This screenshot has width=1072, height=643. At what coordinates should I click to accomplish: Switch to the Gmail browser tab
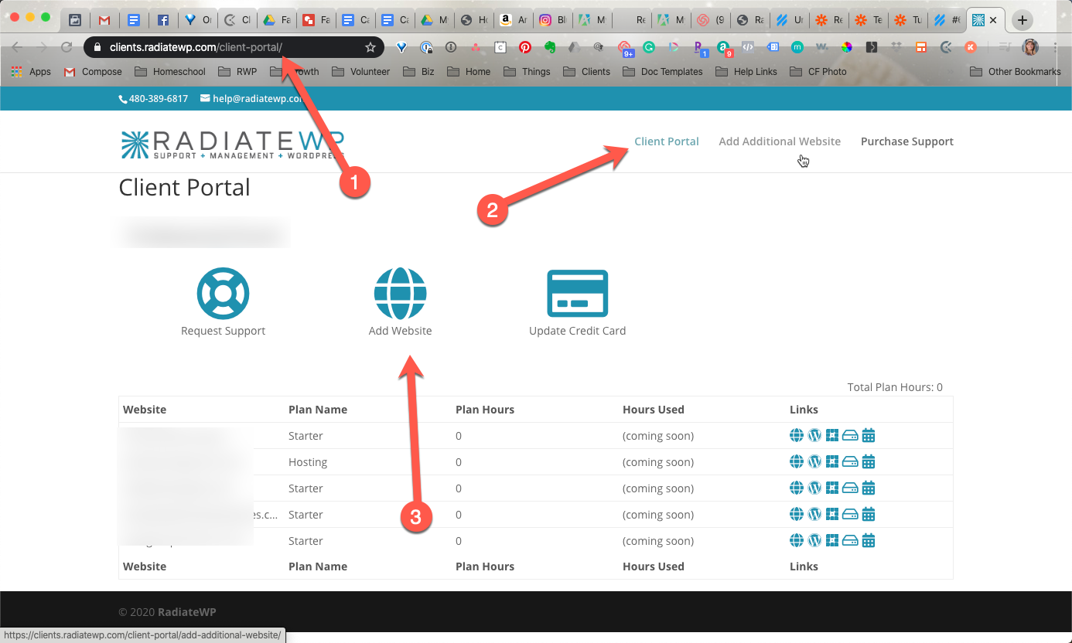click(104, 20)
